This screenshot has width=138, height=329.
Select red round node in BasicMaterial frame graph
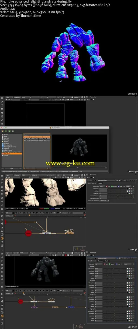[28, 233]
